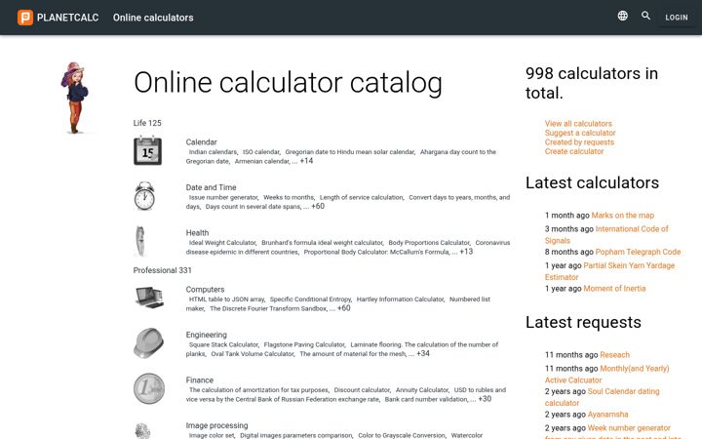Open ISO calendar link
Viewport: 702px width, 439px height.
click(261, 152)
